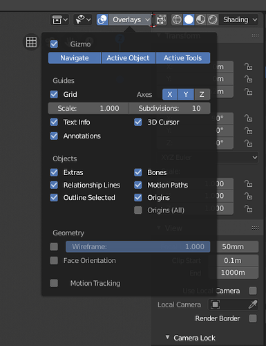This screenshot has width=266, height=346.
Task: Uncheck the Text Info checkbox
Action: click(x=54, y=122)
